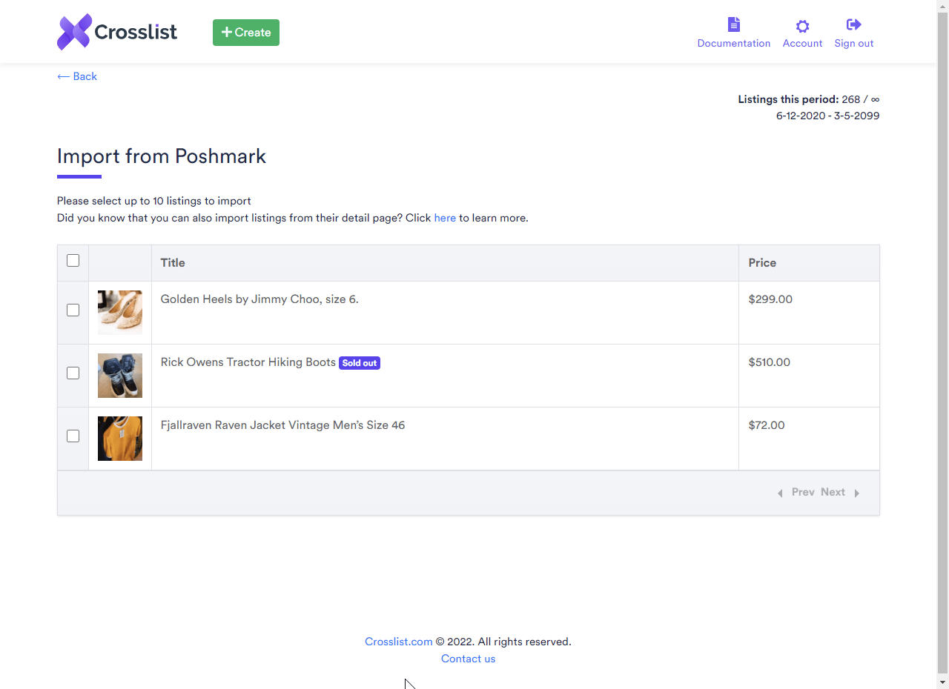Click the price $299.00
The height and width of the screenshot is (689, 949).
pyautogui.click(x=770, y=299)
